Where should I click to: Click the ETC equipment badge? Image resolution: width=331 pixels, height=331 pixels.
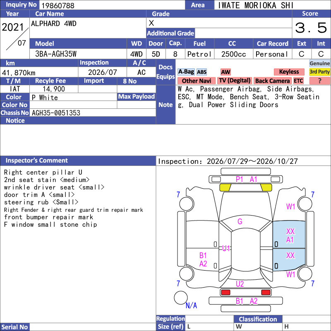click(298, 81)
